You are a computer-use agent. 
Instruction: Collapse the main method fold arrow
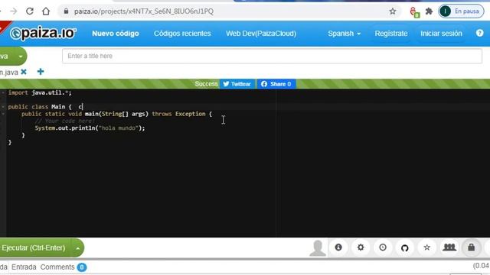3,114
